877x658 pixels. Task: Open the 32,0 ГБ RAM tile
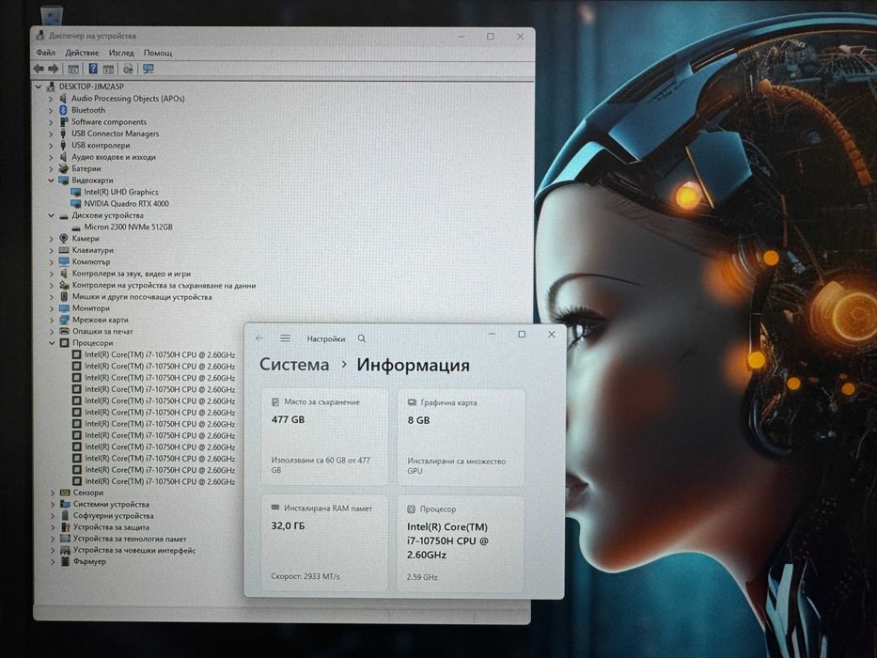(x=324, y=543)
